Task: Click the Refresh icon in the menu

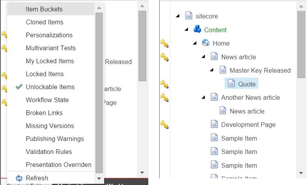Action: point(19,178)
